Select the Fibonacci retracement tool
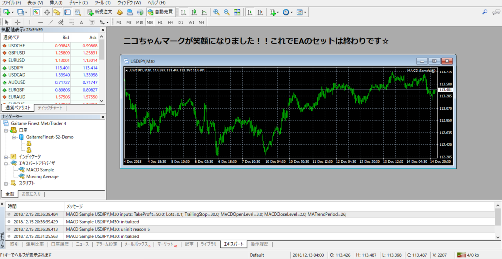502x259 pixels. 71,22
